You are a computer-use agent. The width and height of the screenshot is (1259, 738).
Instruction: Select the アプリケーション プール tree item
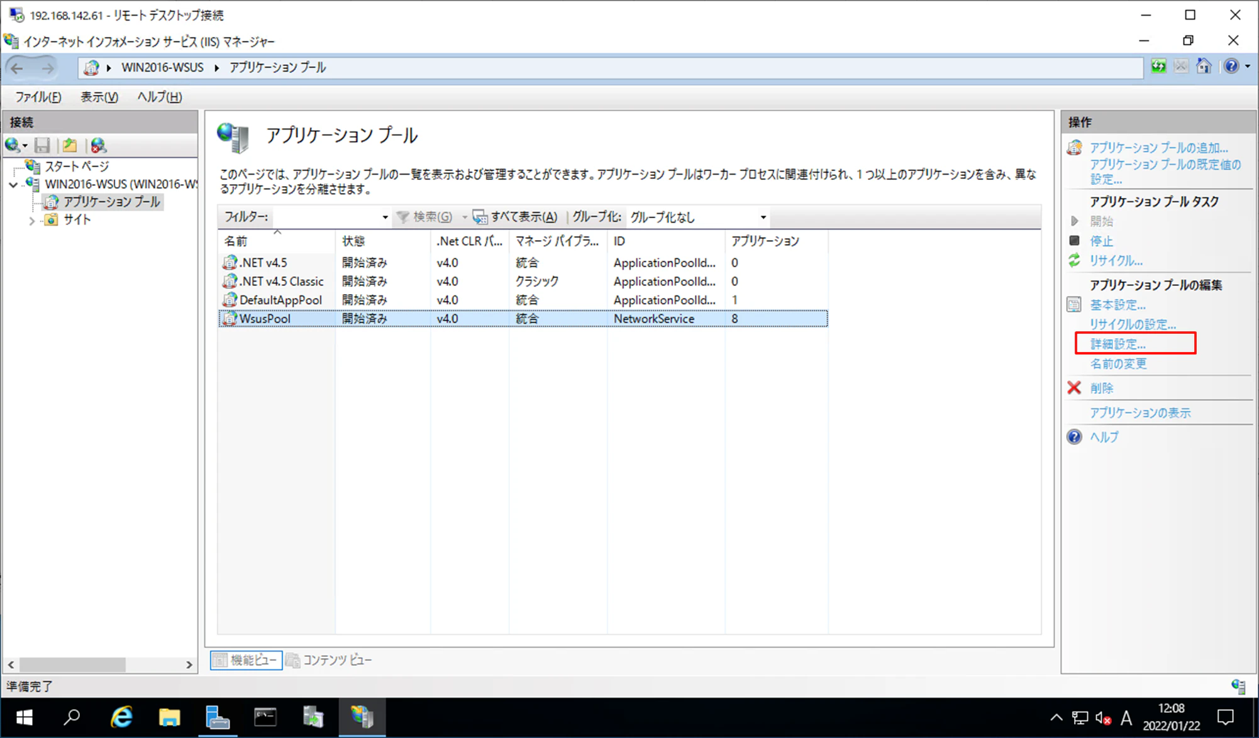(x=111, y=202)
